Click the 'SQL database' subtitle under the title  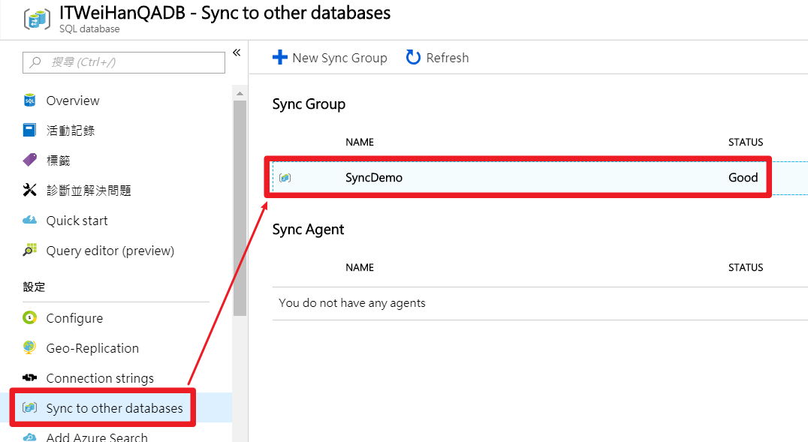[x=89, y=29]
